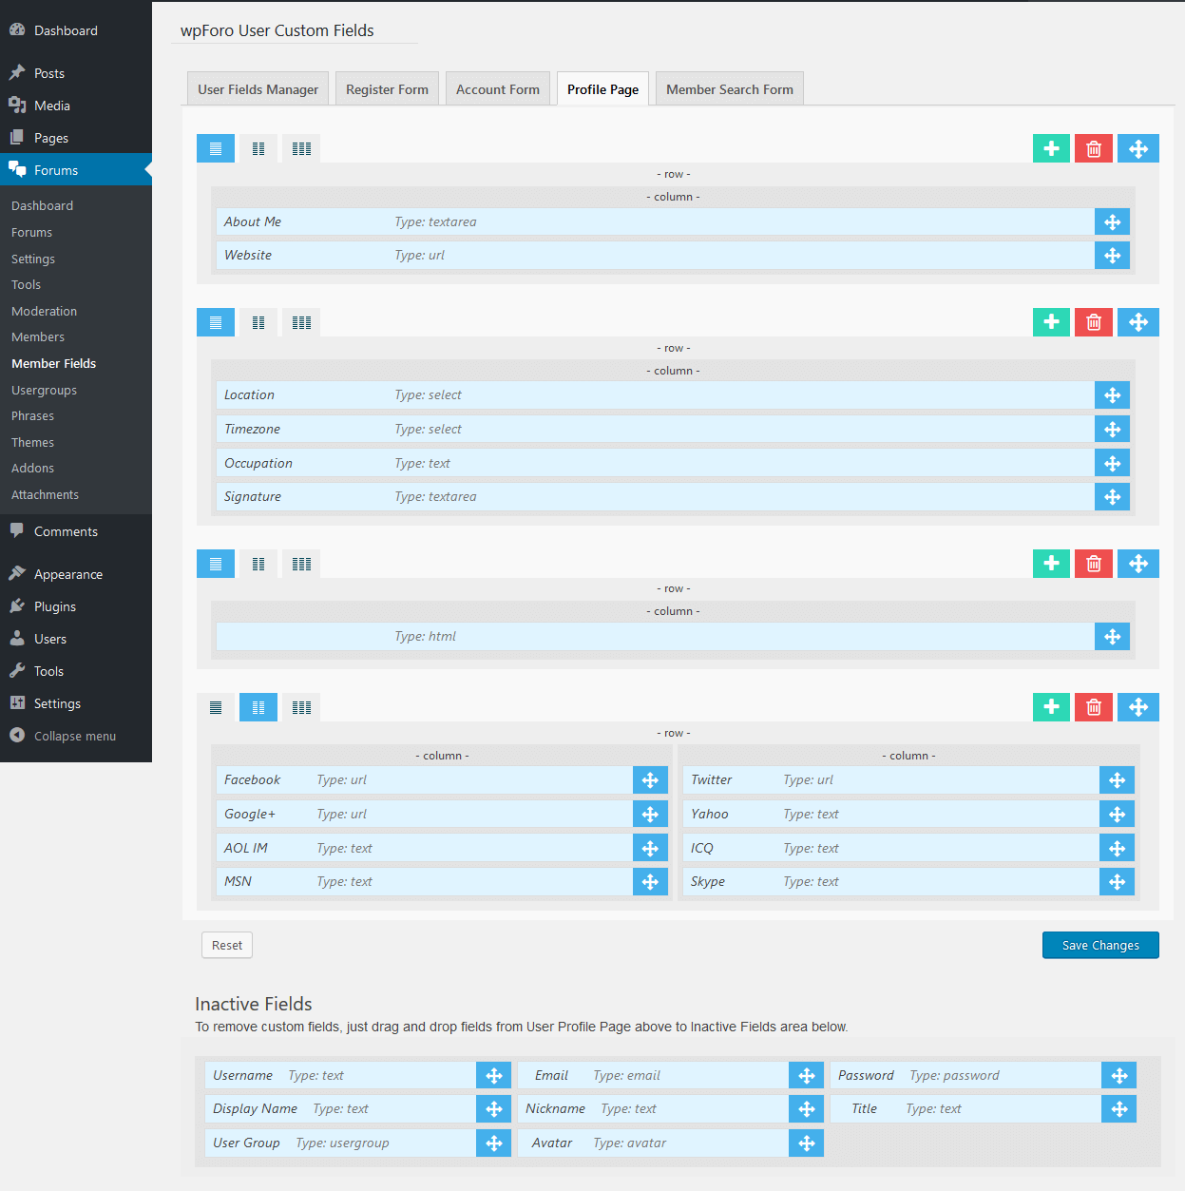This screenshot has height=1191, width=1185.
Task: Click green add button above About Me row
Action: coord(1051,148)
